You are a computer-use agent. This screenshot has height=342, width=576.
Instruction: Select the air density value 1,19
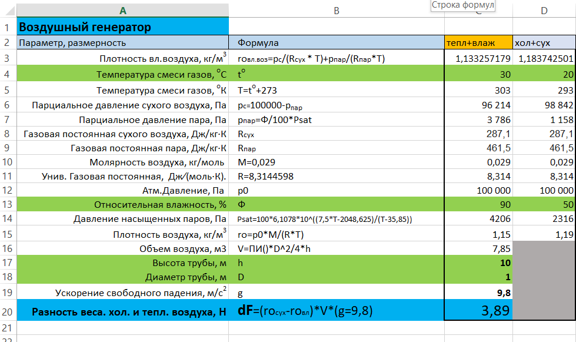pyautogui.click(x=544, y=234)
